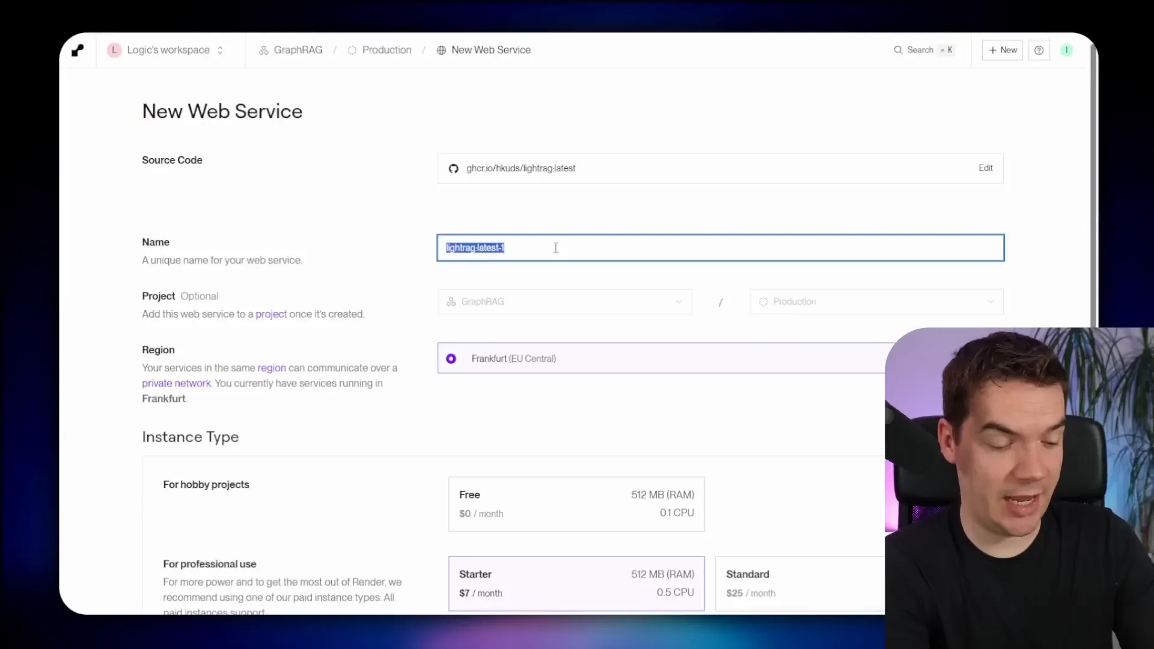Screen dimensions: 1154x649
Task: Click Edit on source code image
Action: pyautogui.click(x=986, y=168)
